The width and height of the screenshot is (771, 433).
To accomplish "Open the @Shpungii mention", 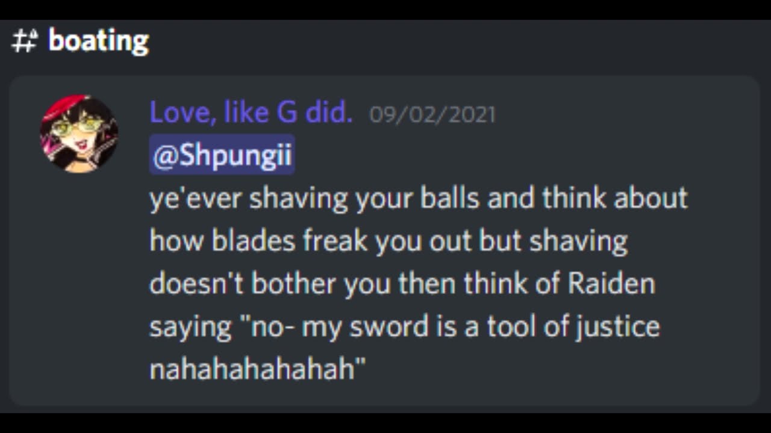I will [222, 155].
